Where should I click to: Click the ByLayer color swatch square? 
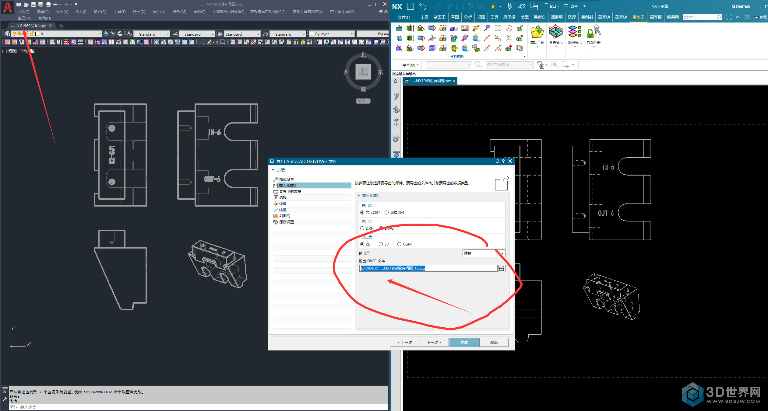(x=312, y=34)
